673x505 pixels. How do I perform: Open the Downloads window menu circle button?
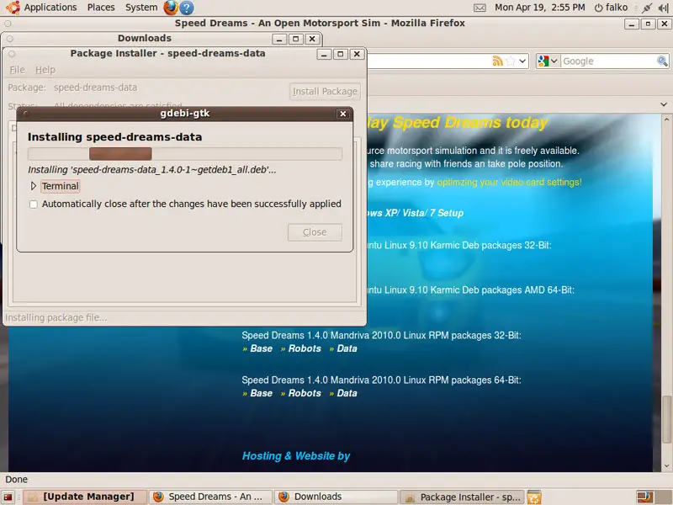(x=10, y=39)
